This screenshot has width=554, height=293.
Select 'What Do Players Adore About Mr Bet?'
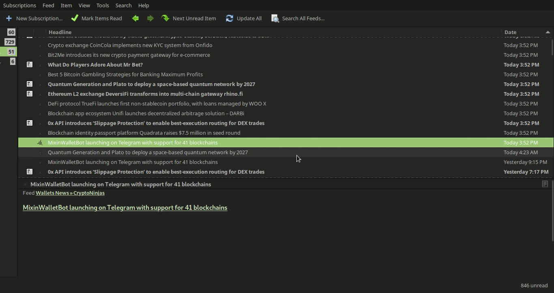pyautogui.click(x=95, y=65)
